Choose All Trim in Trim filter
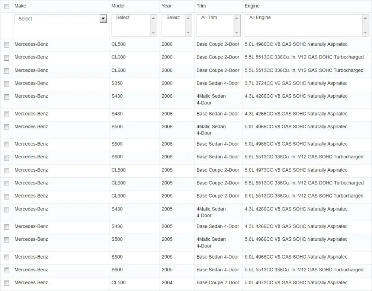372x291 pixels. [x=209, y=18]
